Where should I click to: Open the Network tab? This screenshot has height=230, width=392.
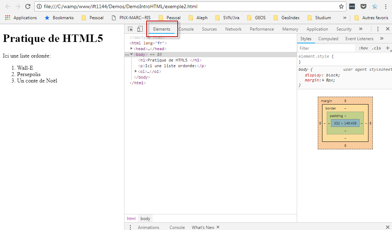pos(233,29)
